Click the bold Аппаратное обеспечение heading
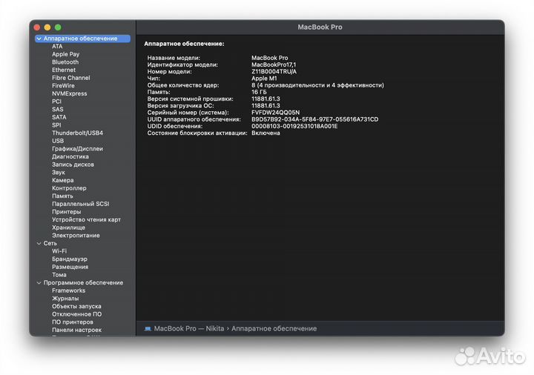Viewport: 534px width, 375px height. click(x=184, y=44)
